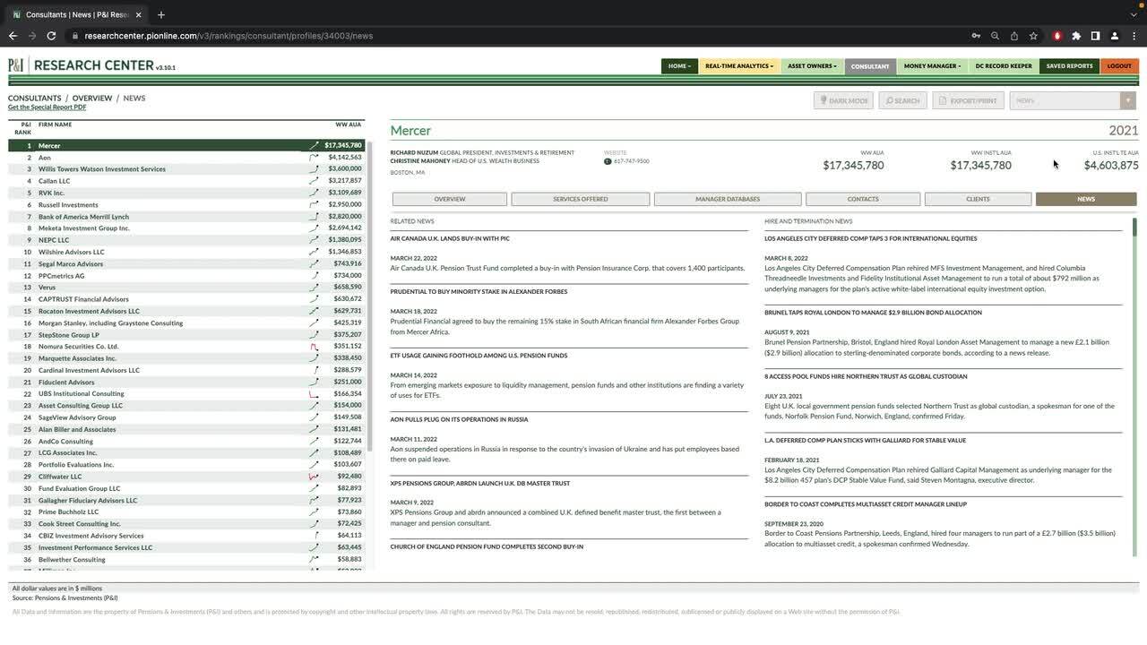The image size is (1147, 645).
Task: Click the phone icon beside 617-747-9500
Action: 608,161
